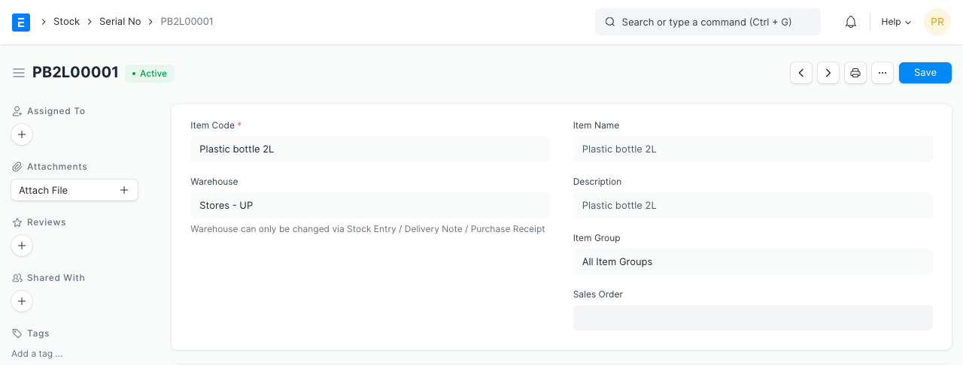963x365 pixels.
Task: Share document via Shared With plus
Action: click(x=22, y=301)
